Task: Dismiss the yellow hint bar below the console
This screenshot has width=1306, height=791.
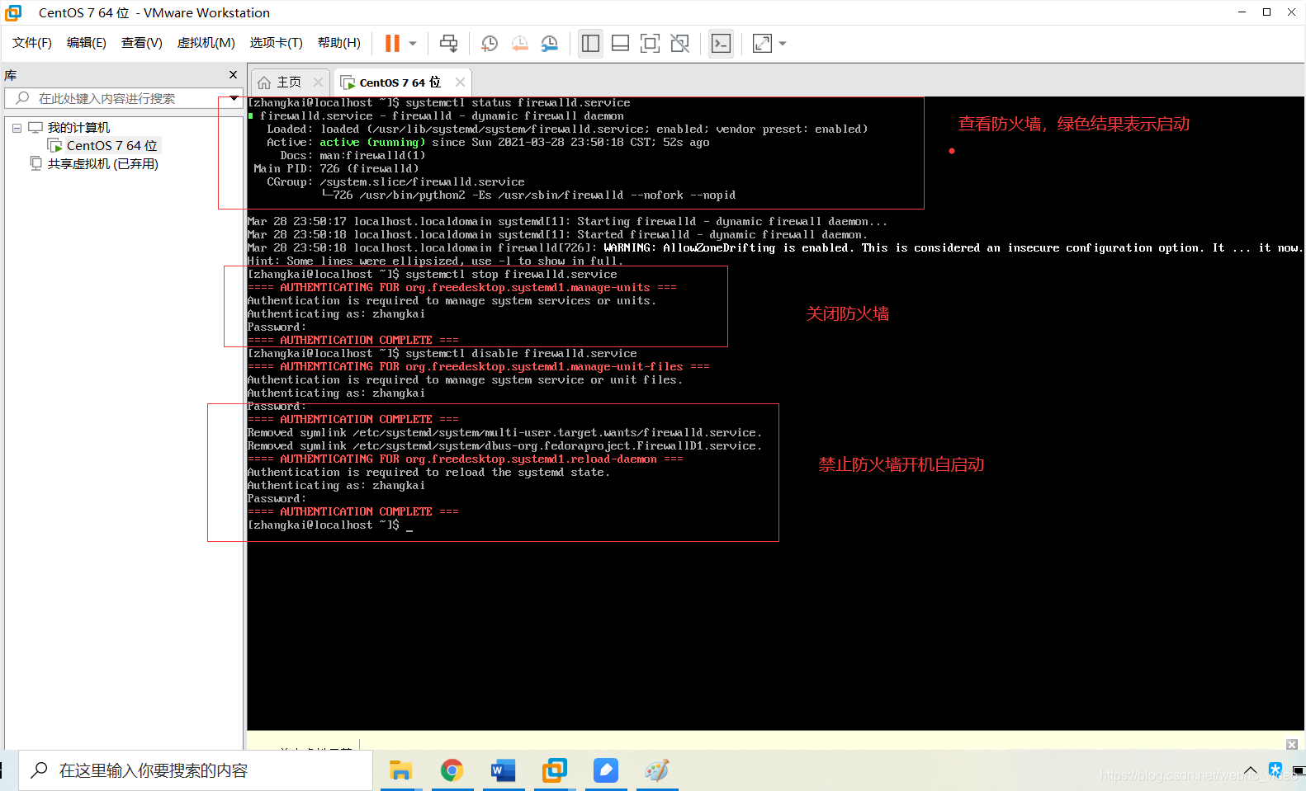Action: point(1292,744)
